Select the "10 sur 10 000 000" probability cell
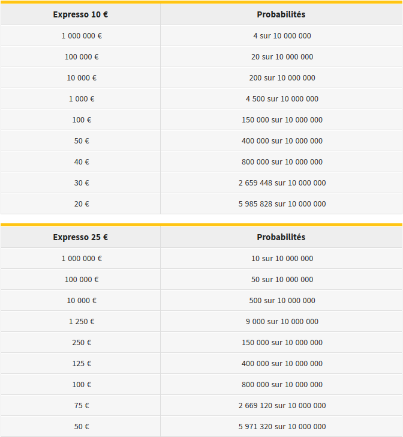Viewport: 403px width, 437px height. pos(282,259)
